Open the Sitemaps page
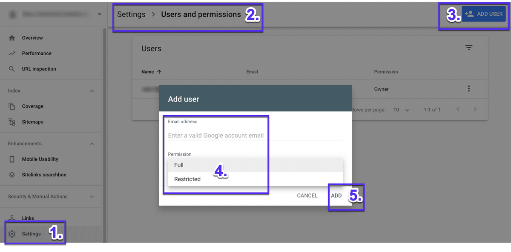Screen dimensions: 511x252 [x=32, y=122]
